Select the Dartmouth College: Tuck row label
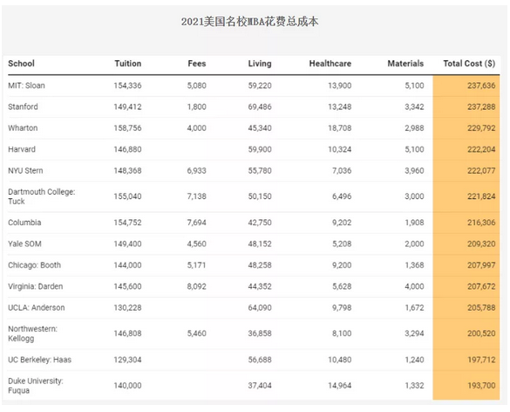Viewport: 510px width, 412px height. pyautogui.click(x=42, y=196)
